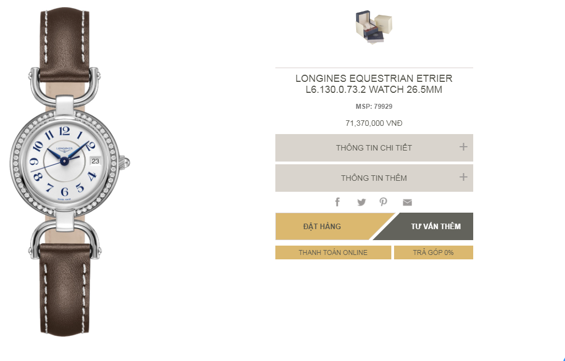565x361 pixels.
Task: Click plus icon beside Thông Tin Thêm
Action: [463, 177]
